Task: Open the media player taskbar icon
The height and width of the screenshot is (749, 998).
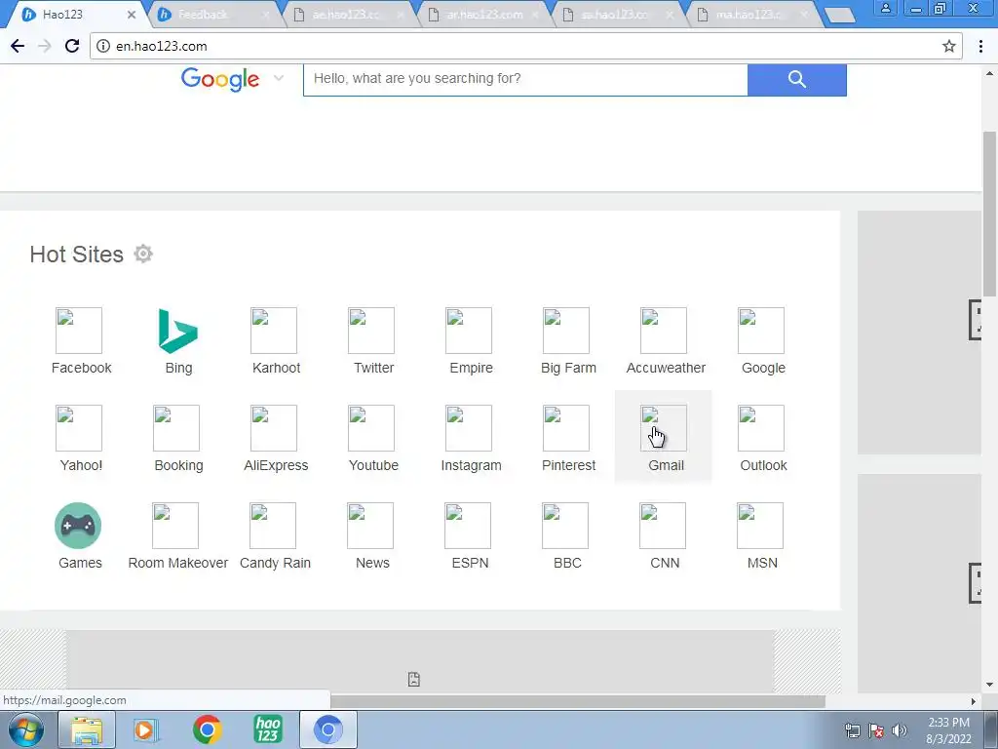Action: [146, 729]
